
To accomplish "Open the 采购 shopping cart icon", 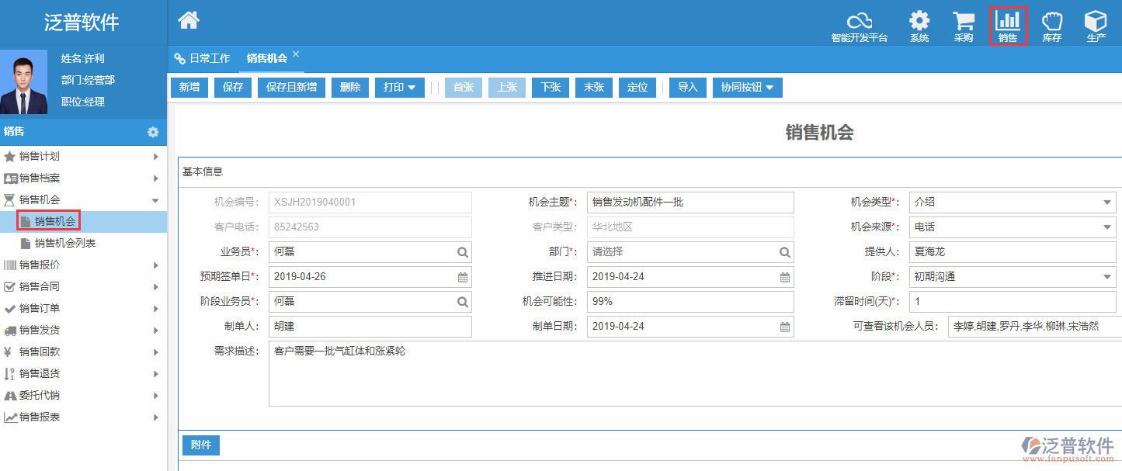I will point(964,22).
